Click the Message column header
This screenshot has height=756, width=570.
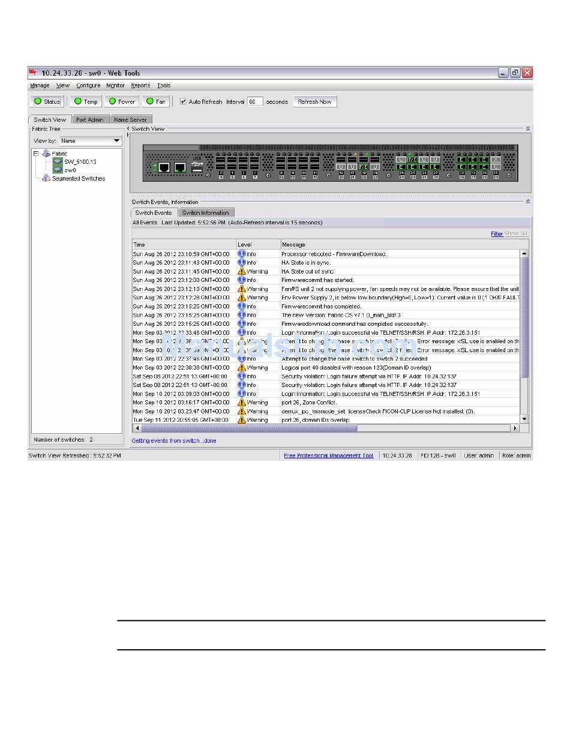[400, 244]
